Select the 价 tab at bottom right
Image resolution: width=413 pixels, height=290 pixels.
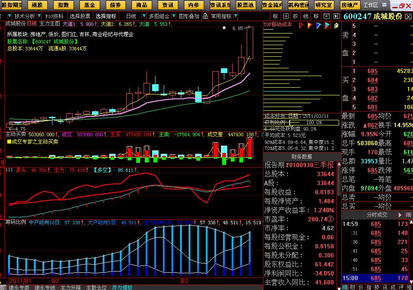(x=361, y=287)
